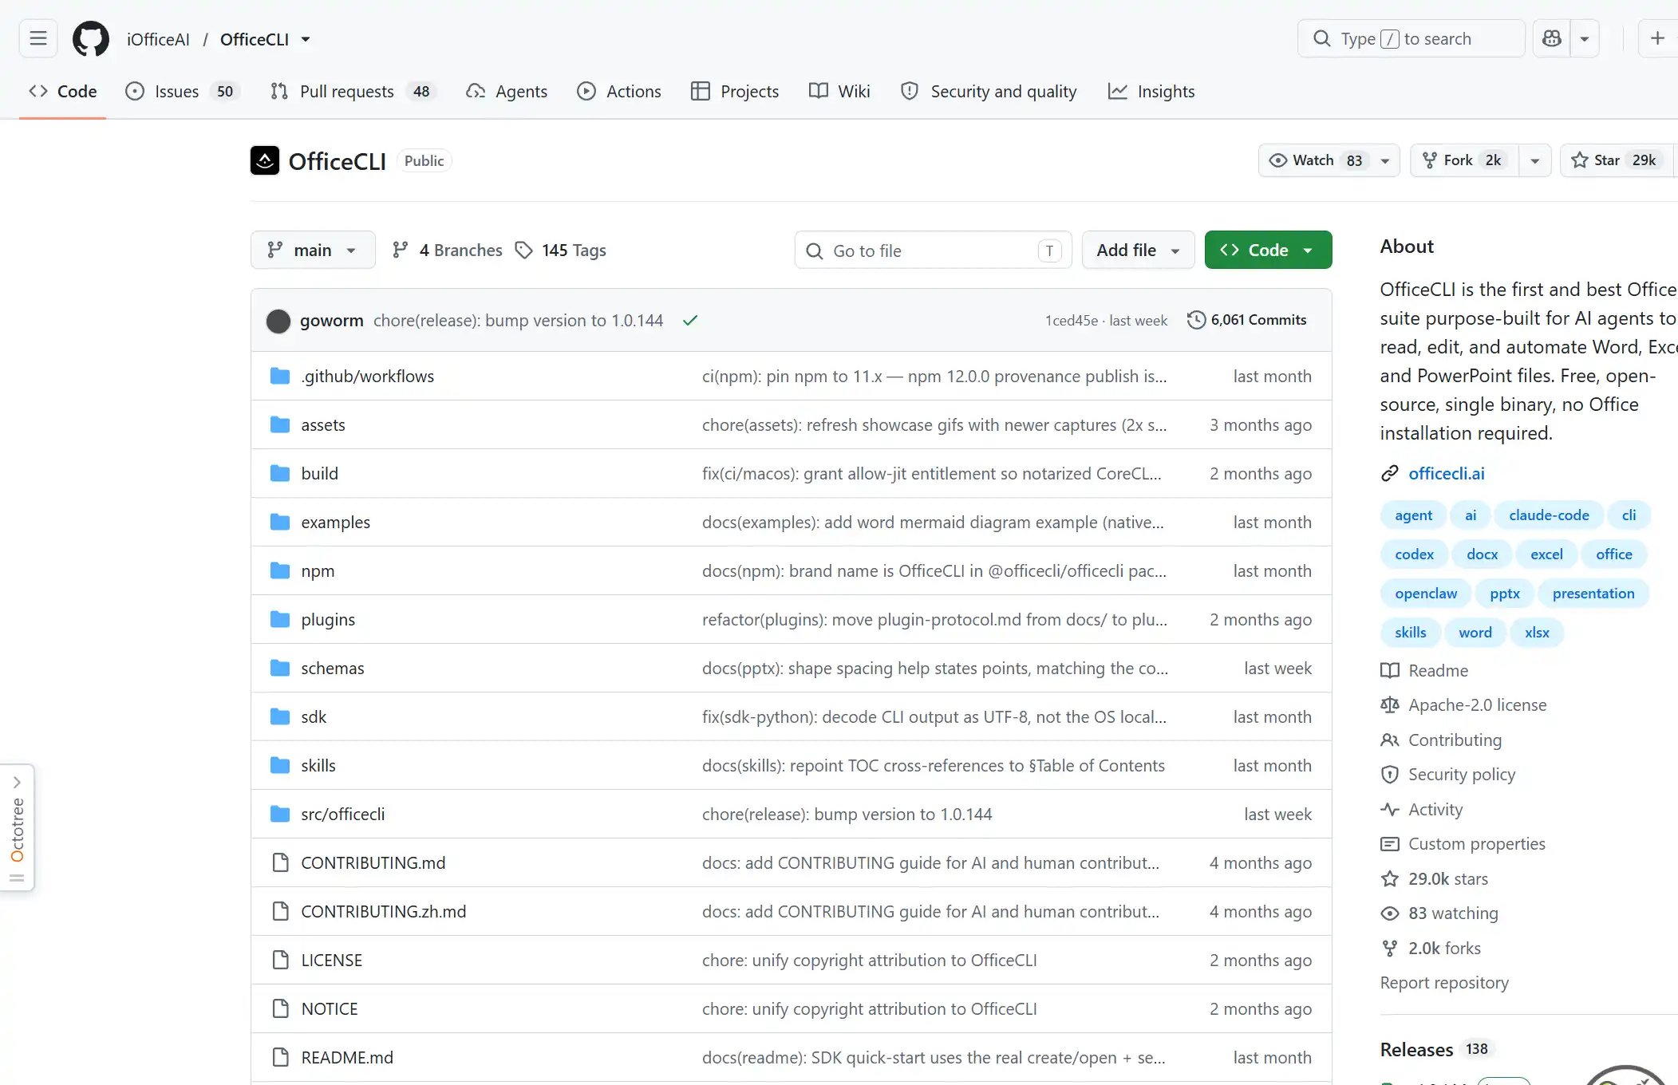This screenshot has width=1678, height=1085.
Task: Open the Fork options dropdown arrow
Action: click(1534, 160)
